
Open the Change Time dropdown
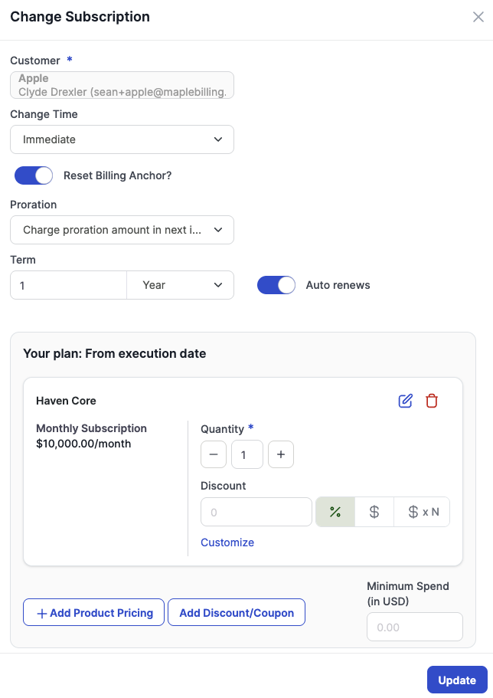[x=122, y=140]
